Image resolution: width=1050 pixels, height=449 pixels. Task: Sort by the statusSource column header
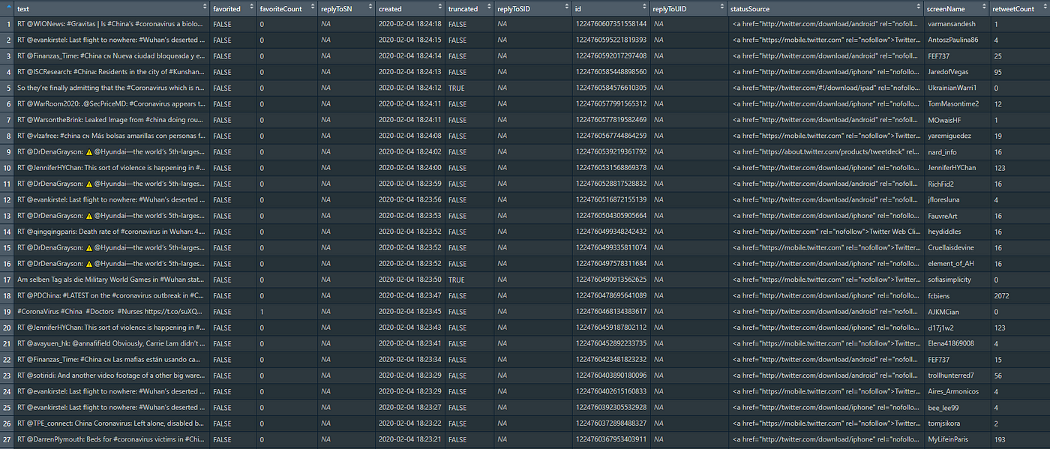point(826,9)
